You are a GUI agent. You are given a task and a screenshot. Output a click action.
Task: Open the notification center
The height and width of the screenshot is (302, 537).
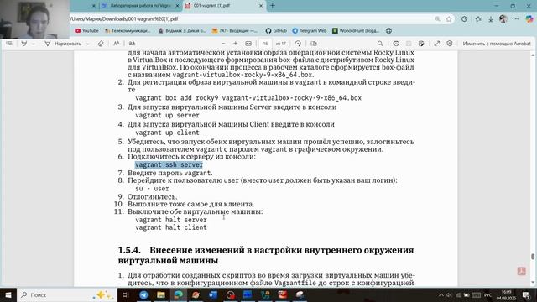click(526, 295)
